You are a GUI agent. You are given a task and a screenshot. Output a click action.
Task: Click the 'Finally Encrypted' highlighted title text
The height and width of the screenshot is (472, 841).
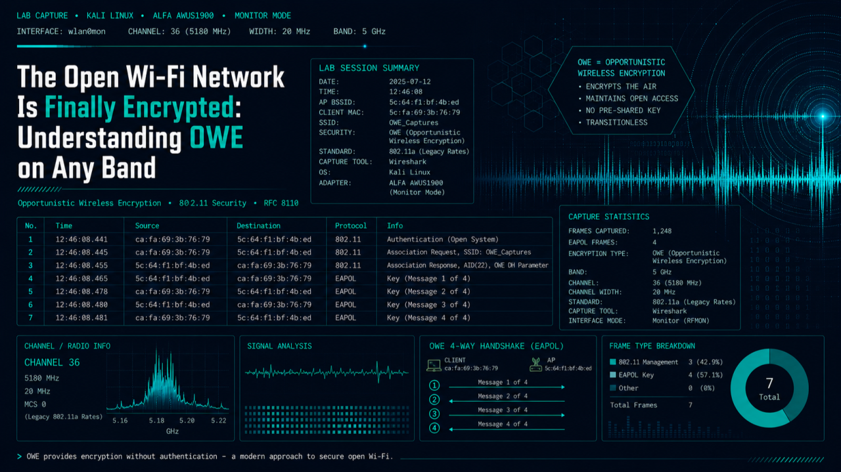coord(139,107)
